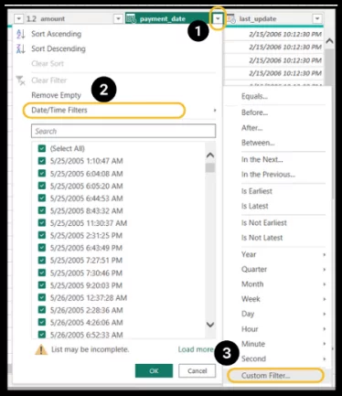This screenshot has width=342, height=396.
Task: Uncheck 5/25/2005 7:30:46 PM
Action: click(42, 273)
